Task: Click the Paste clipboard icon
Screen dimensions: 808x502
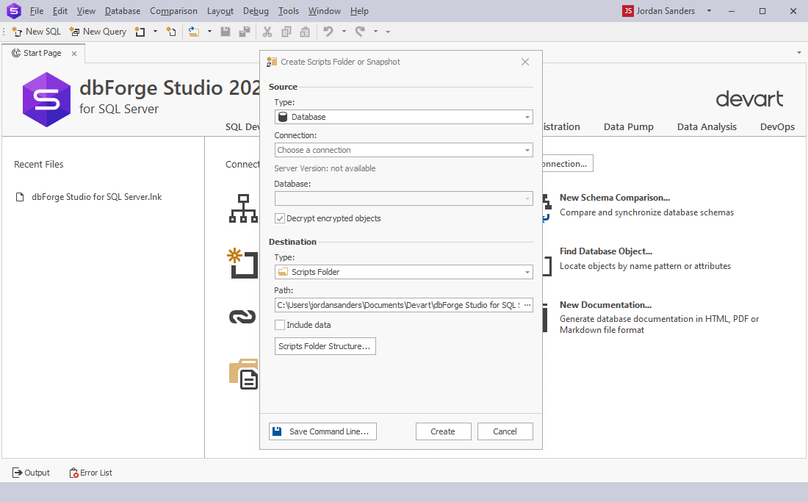Action: pos(305,32)
